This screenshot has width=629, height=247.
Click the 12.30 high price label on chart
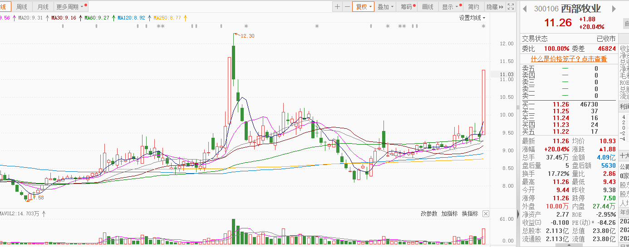click(247, 36)
